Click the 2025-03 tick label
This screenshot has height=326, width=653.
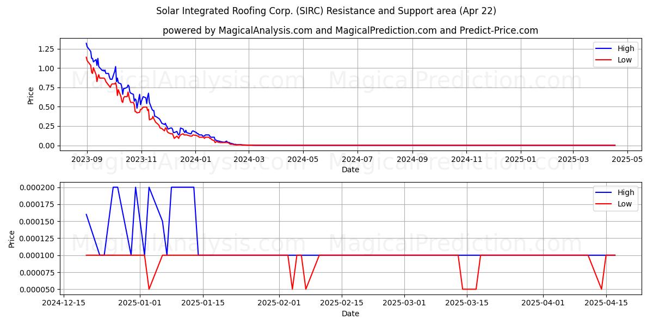(574, 159)
